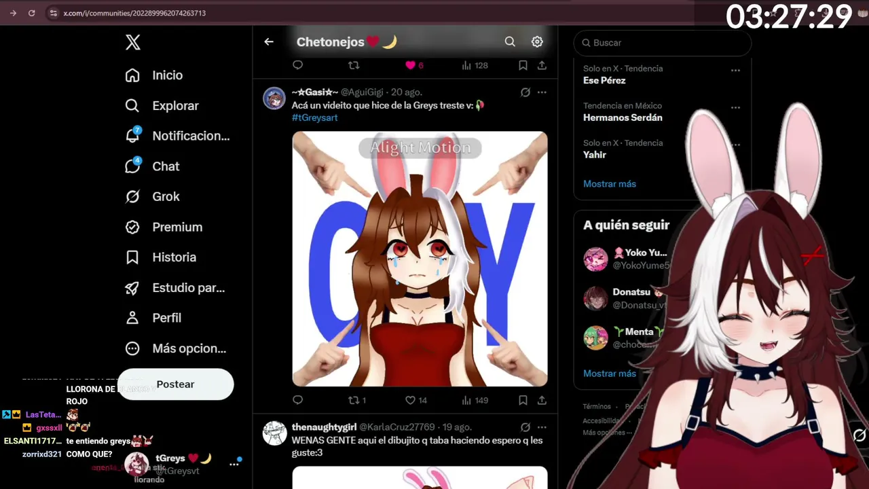The width and height of the screenshot is (869, 489).
Task: Ask Grok about thenaughtygirl's post
Action: [525, 427]
